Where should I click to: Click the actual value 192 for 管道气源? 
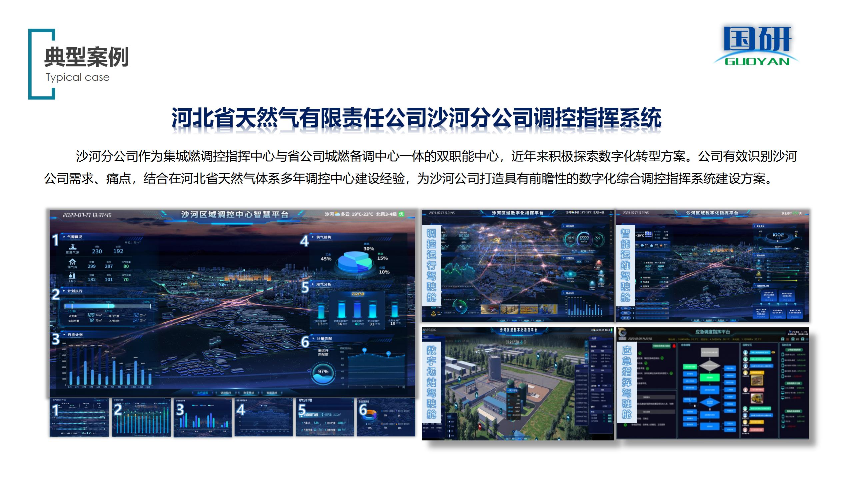click(x=118, y=251)
